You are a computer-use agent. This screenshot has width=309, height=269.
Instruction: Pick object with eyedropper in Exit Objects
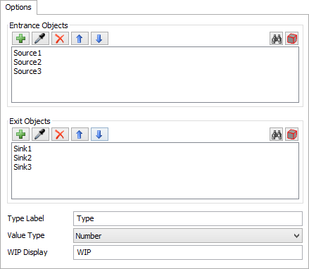pos(40,134)
